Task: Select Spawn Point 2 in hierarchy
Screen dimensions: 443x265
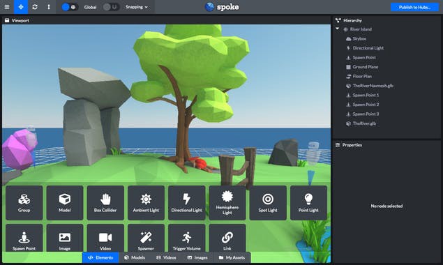Action: (366, 105)
